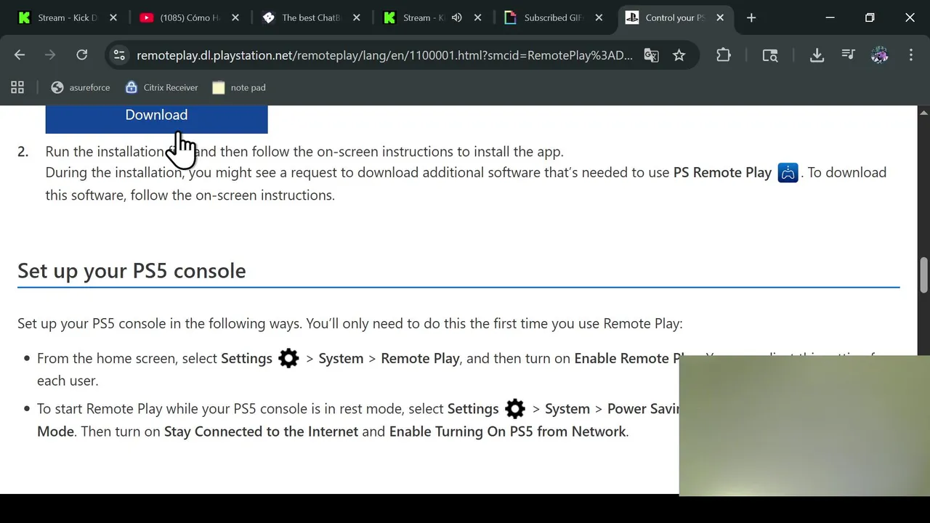The height and width of the screenshot is (523, 930).
Task: Click the remoteplay.dl.playstation.net address bar
Action: [384, 55]
